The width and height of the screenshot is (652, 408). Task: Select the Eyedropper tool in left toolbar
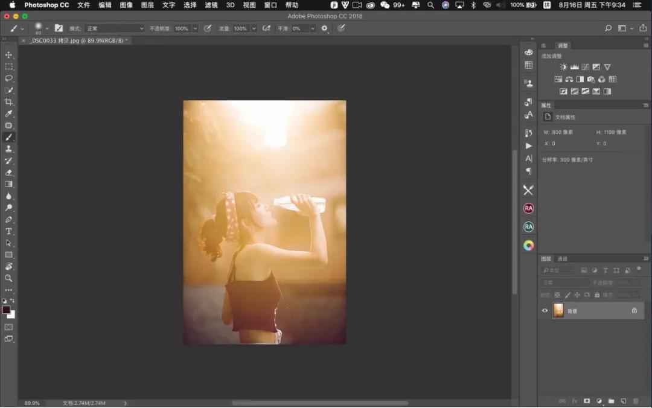pos(9,113)
